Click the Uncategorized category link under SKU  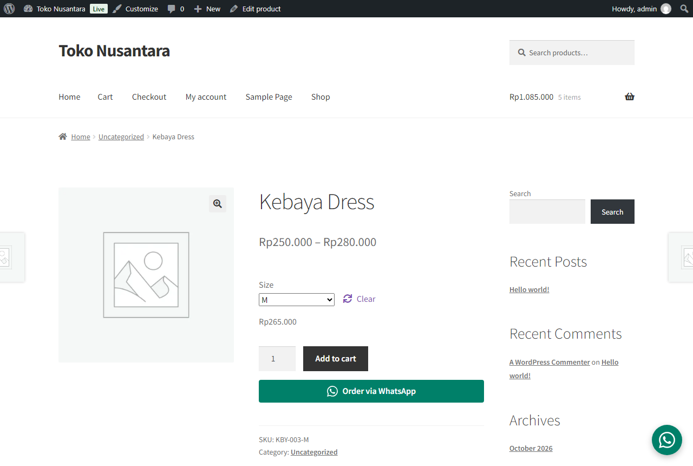click(314, 452)
